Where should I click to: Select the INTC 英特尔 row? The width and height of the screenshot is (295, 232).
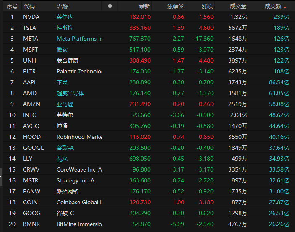tap(149, 115)
